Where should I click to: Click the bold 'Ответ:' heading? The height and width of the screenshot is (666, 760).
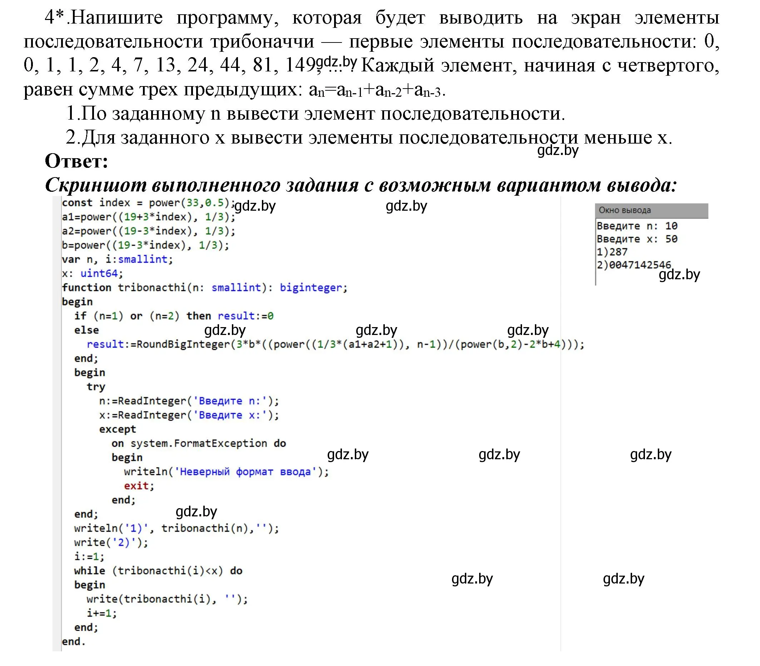coord(76,161)
